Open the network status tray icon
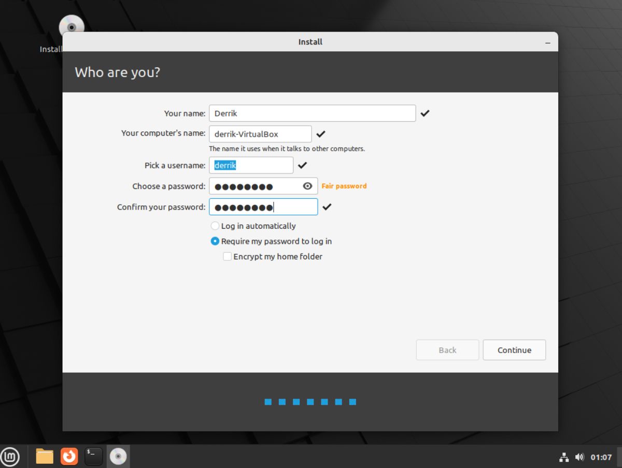This screenshot has height=468, width=622. (564, 457)
